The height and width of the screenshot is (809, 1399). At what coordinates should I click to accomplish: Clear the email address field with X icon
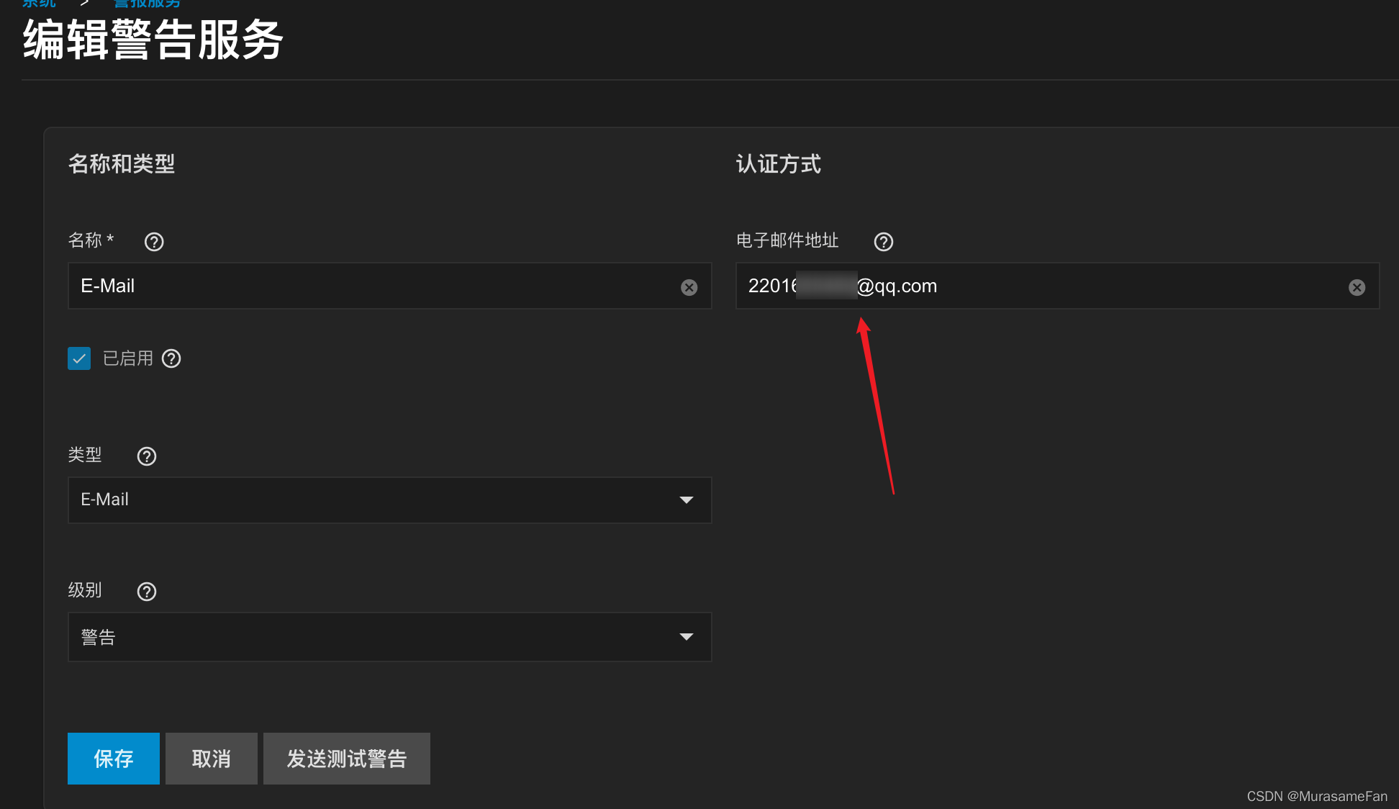pos(1357,287)
